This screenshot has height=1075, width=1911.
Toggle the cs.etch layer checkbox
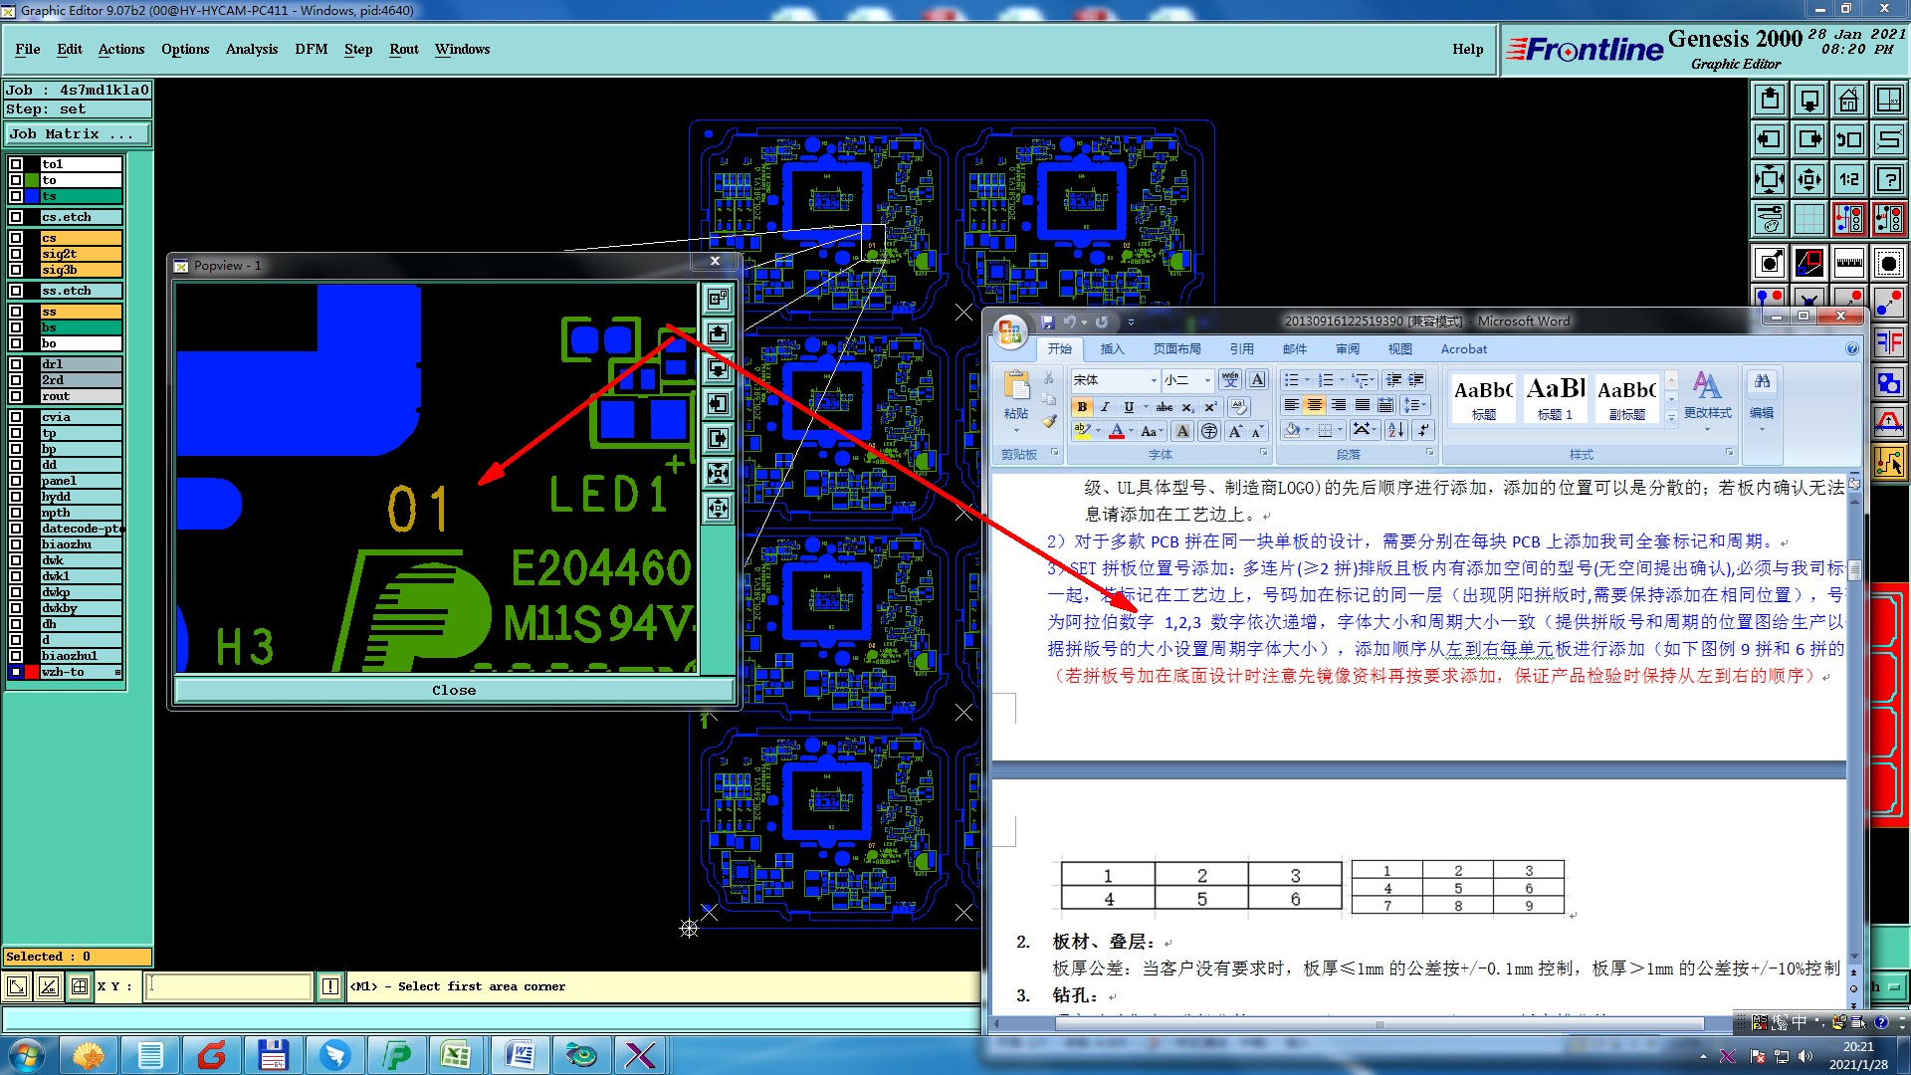(16, 217)
